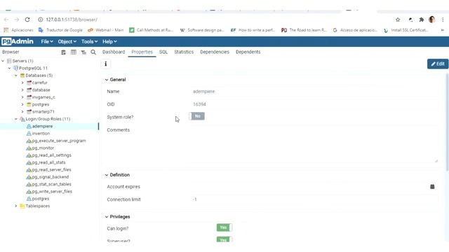Open the Object menu
The height and width of the screenshot is (252, 449).
tap(67, 42)
